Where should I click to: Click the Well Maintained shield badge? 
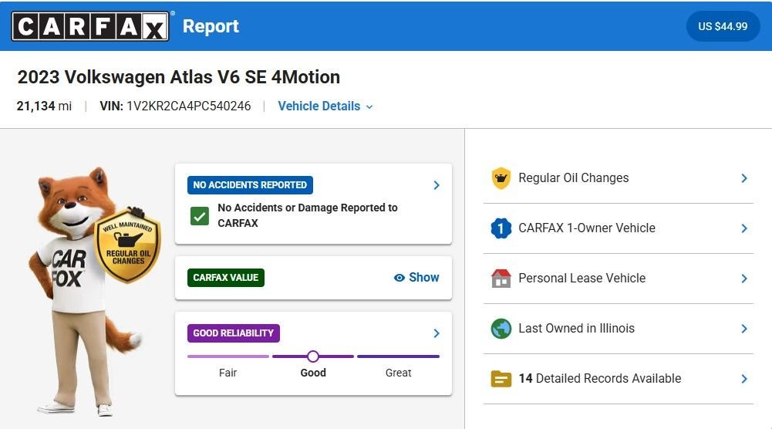click(x=127, y=245)
